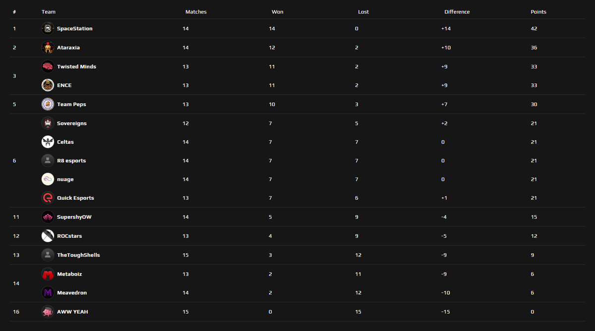595x331 pixels.
Task: Click AWW YEAH's -15 difference value
Action: click(x=445, y=312)
